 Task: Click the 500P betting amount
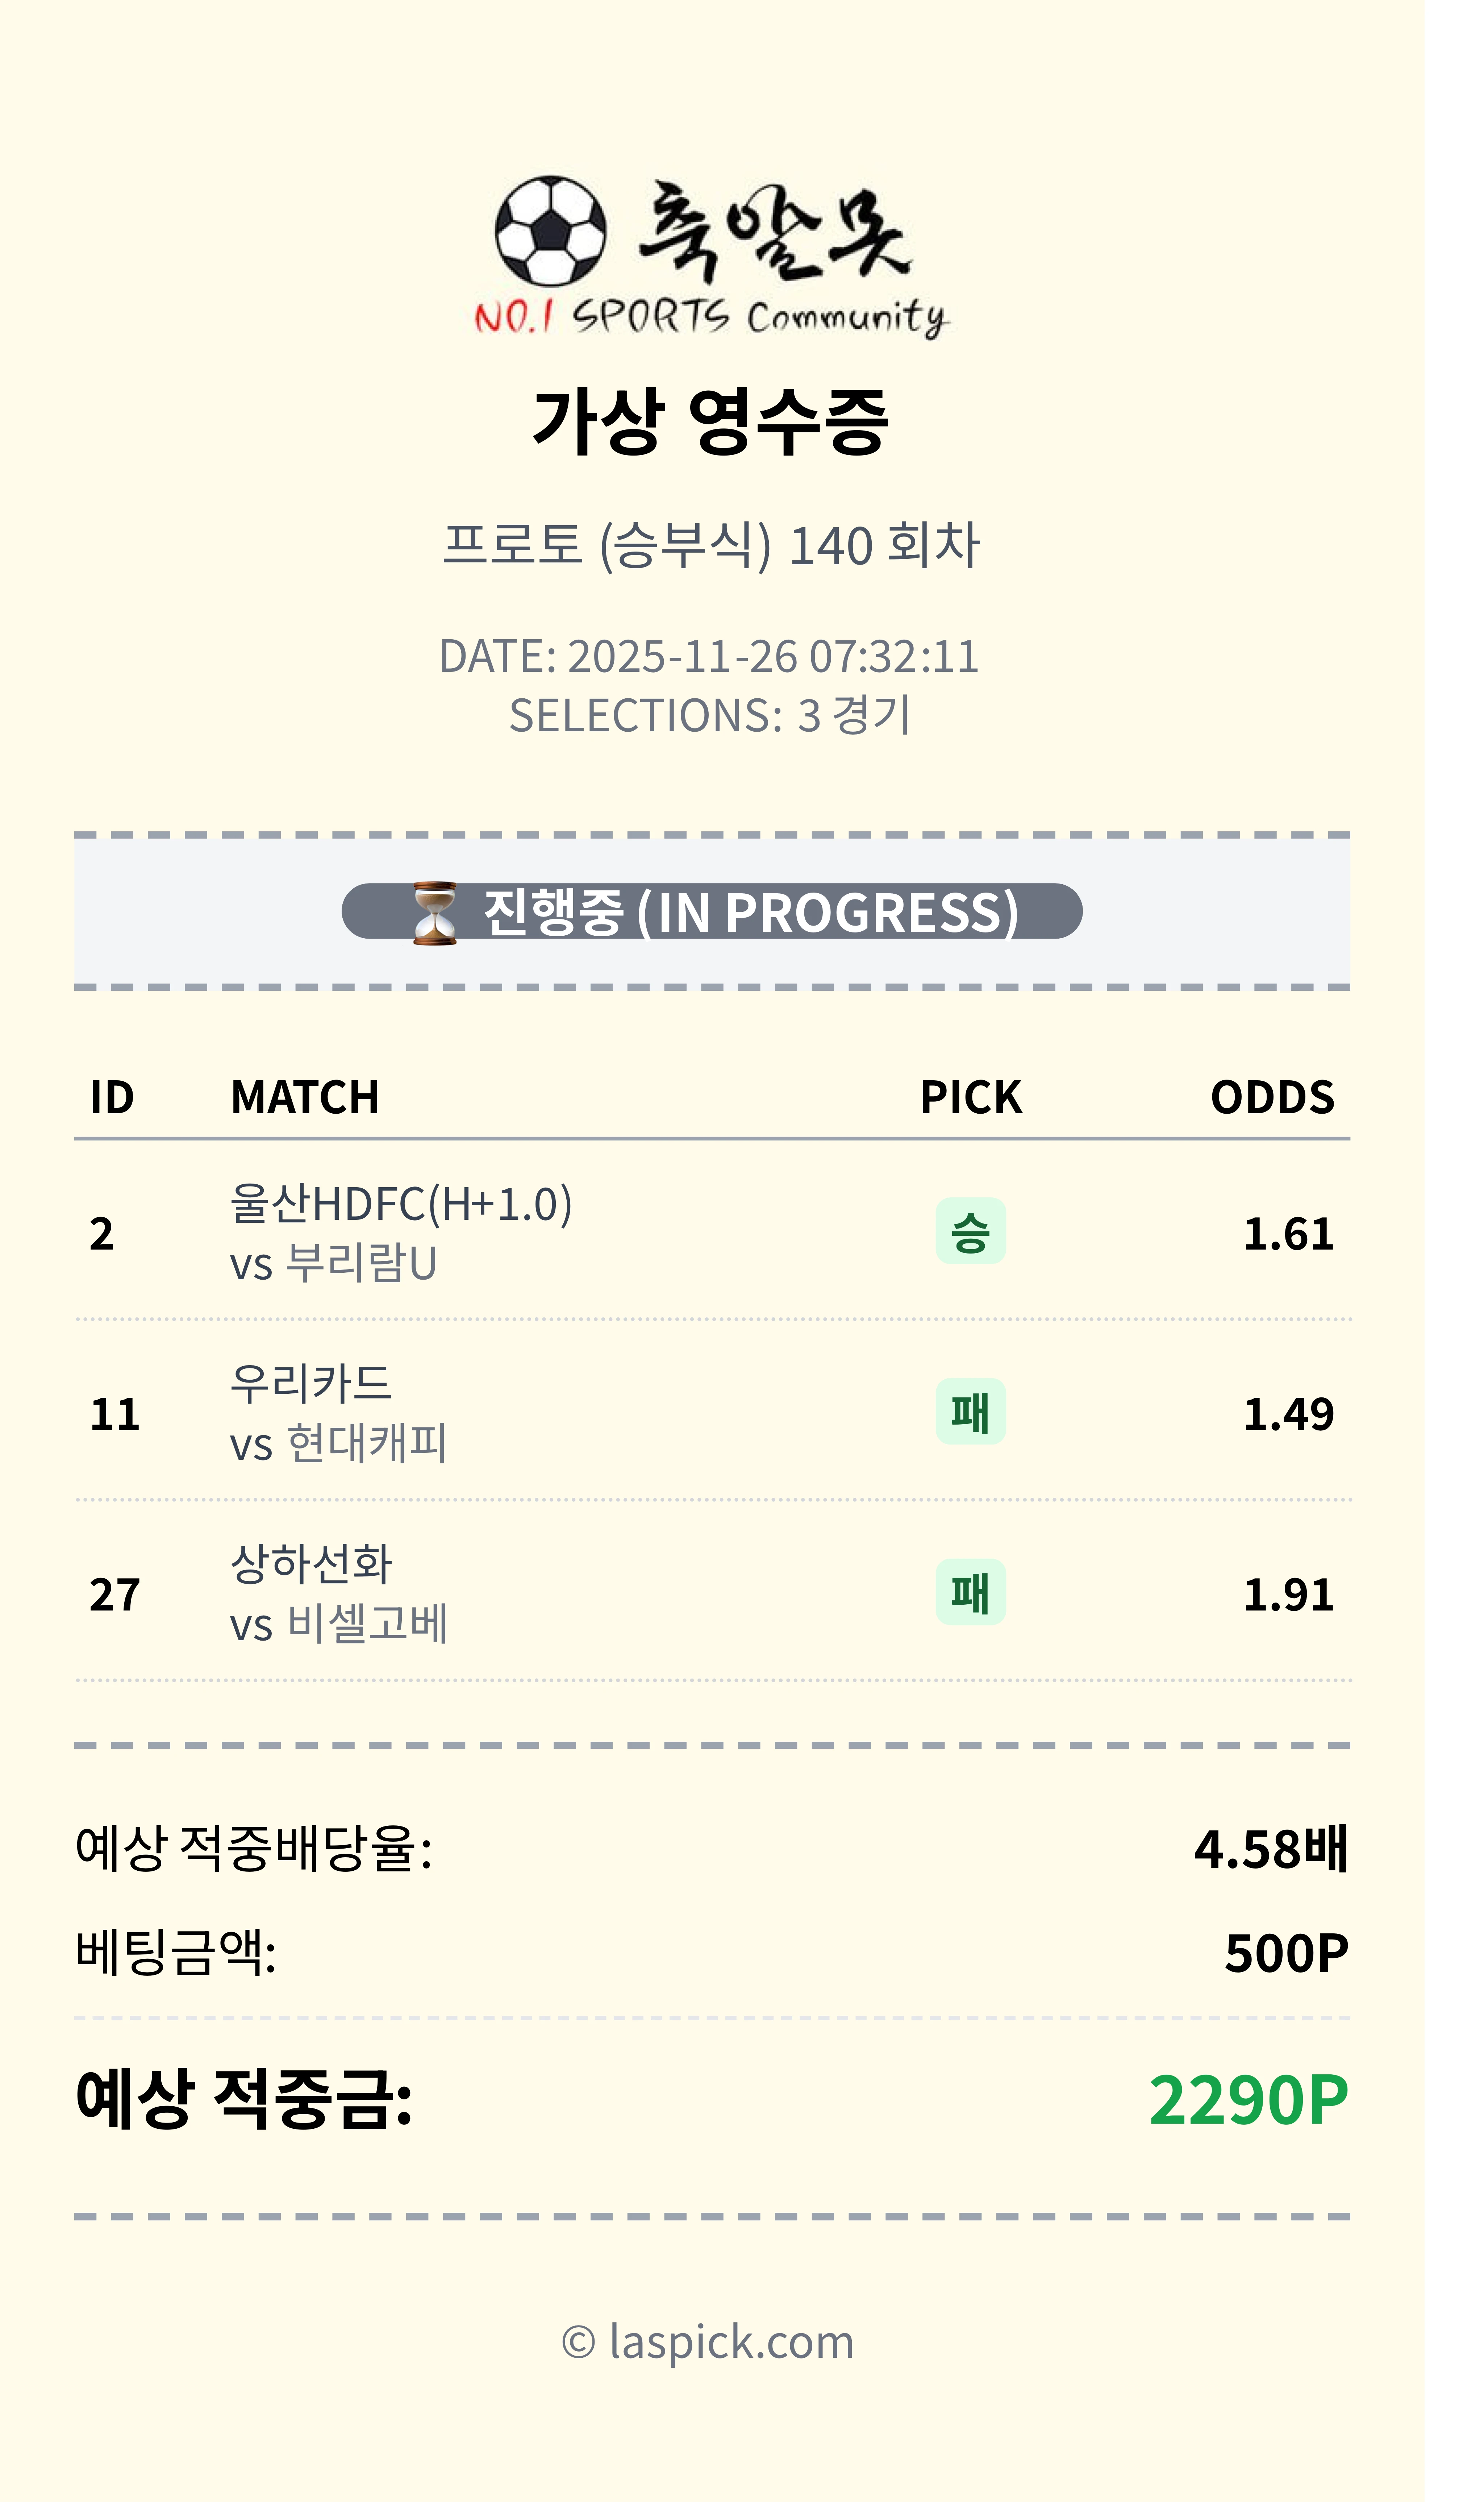1286,1953
